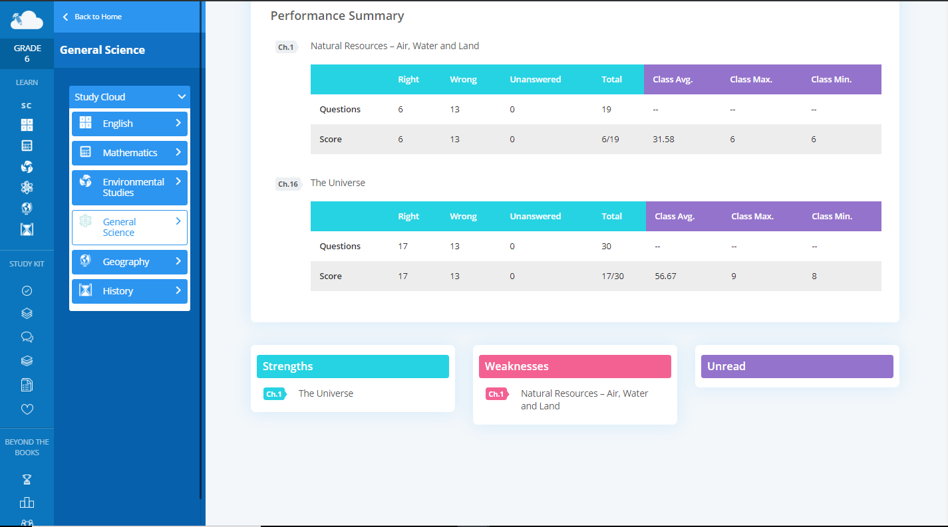948x527 pixels.
Task: Click the Grade 6 selector
Action: point(27,54)
